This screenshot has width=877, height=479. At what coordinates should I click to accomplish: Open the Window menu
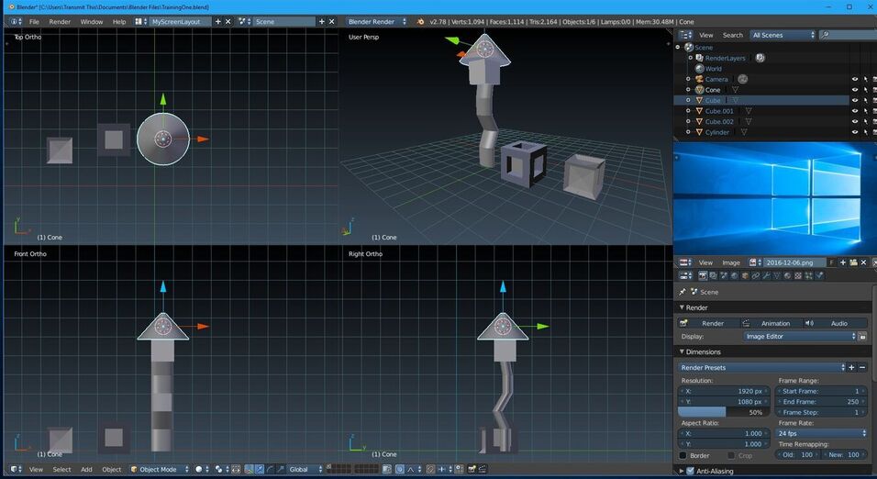click(91, 21)
